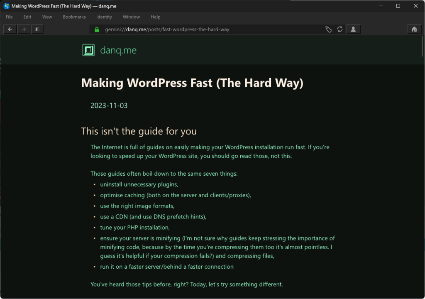Click the green padlock security icon
Viewport: 425px width, 299px height.
[97, 29]
